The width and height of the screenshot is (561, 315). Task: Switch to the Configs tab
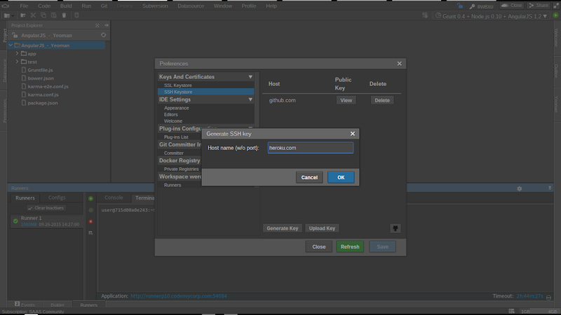point(57,198)
